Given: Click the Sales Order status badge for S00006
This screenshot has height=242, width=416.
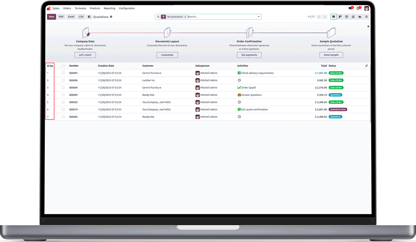Looking at the screenshot, I should (336, 80).
